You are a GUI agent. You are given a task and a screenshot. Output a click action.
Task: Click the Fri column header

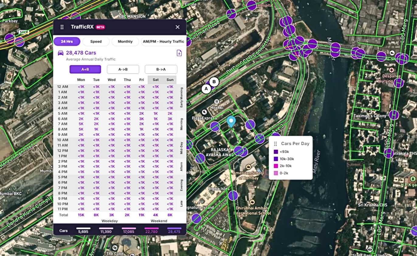coord(142,80)
